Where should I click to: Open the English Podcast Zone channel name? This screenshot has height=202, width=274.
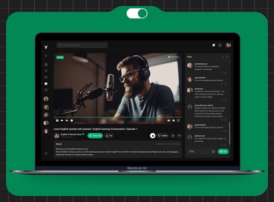point(71,134)
